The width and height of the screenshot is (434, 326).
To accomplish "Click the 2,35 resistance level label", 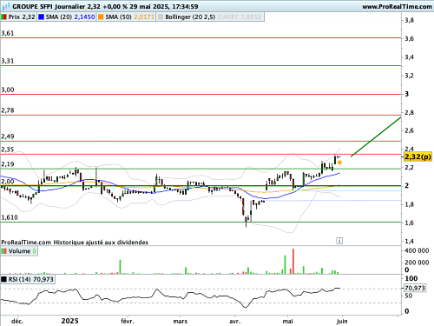I will (8, 150).
